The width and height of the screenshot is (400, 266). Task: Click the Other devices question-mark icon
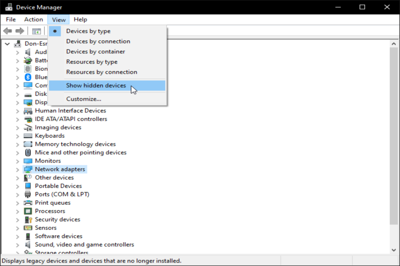(x=28, y=178)
